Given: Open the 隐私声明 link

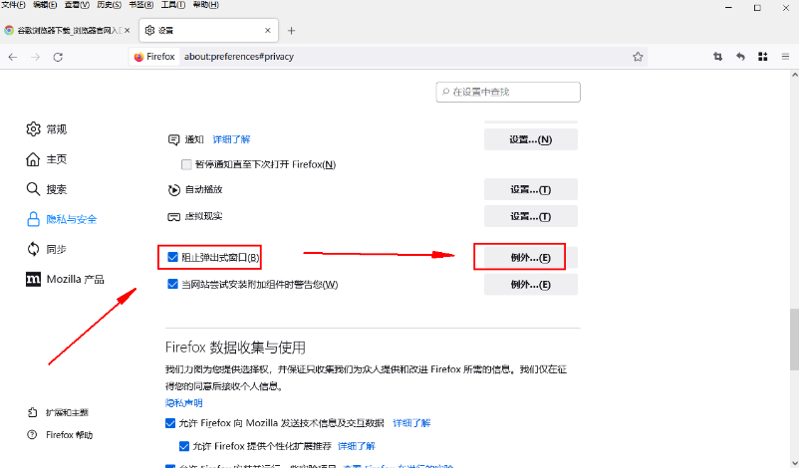Looking at the screenshot, I should [x=184, y=403].
